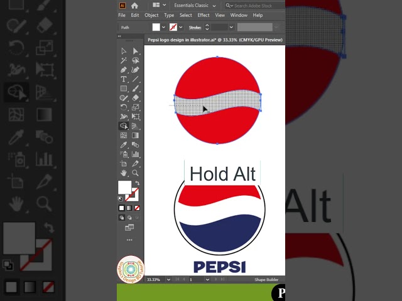Select the Blend tool
This screenshot has height=301, width=402.
point(135,145)
